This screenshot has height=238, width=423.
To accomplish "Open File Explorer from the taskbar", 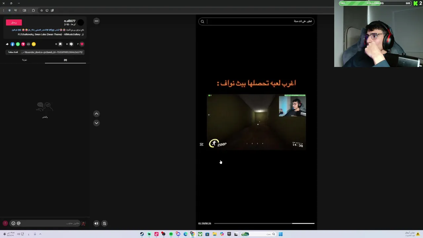I will pos(214,234).
